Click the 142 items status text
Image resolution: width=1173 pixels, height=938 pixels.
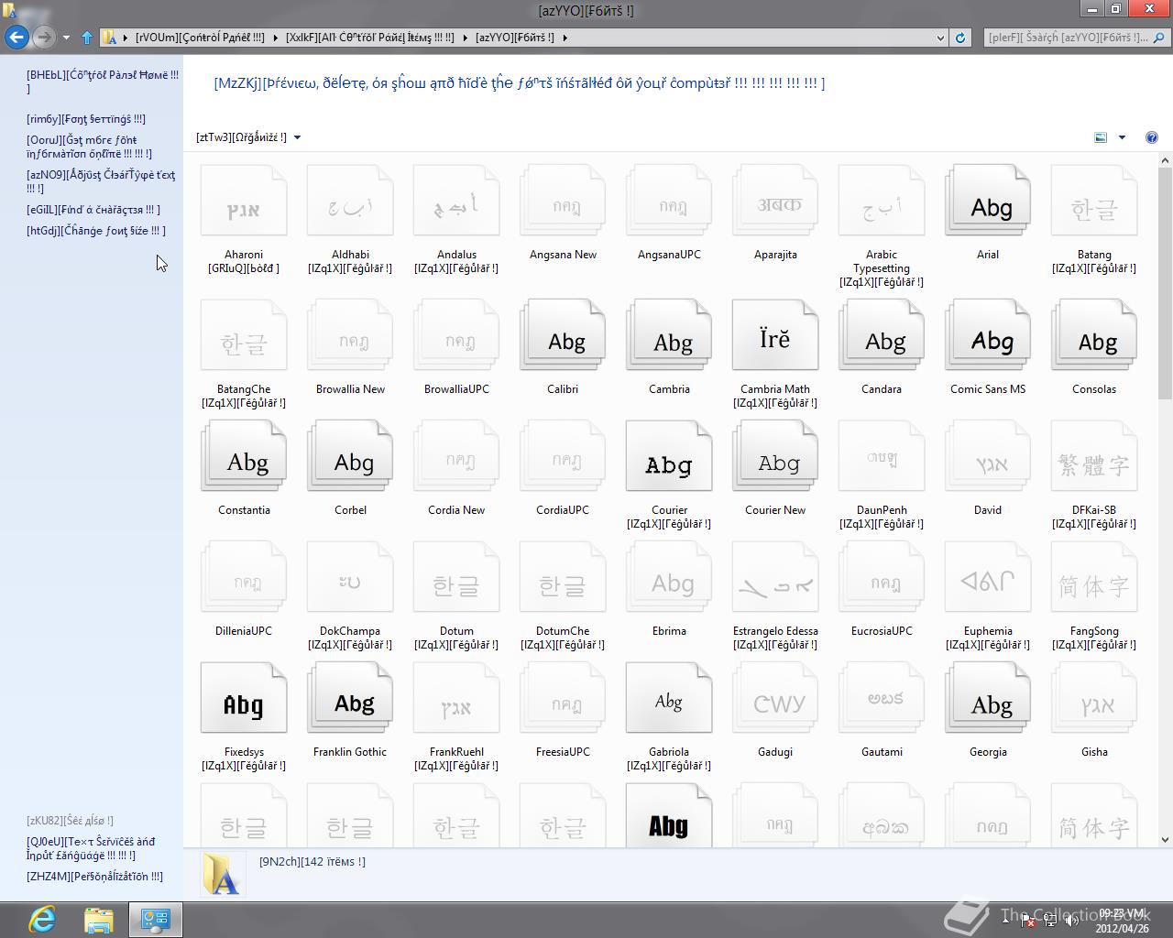[x=312, y=861]
